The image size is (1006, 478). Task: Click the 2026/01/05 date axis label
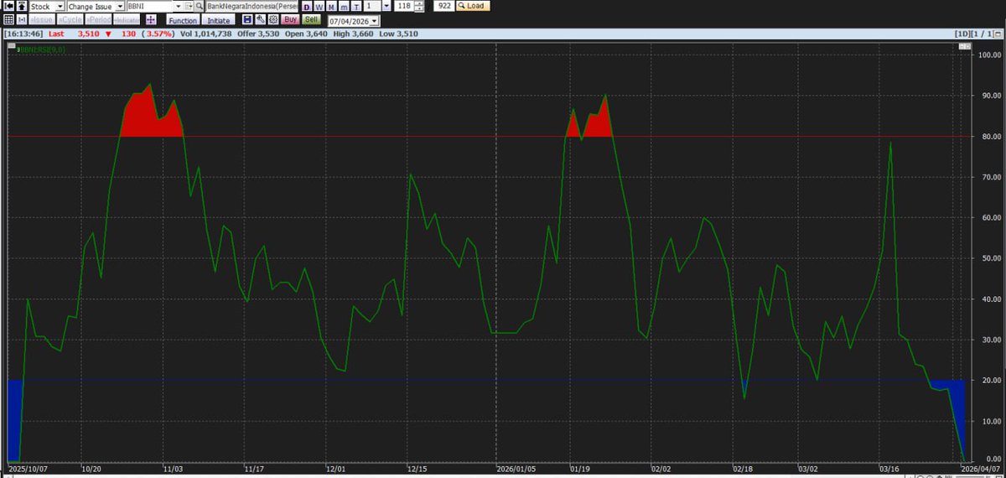coord(516,471)
